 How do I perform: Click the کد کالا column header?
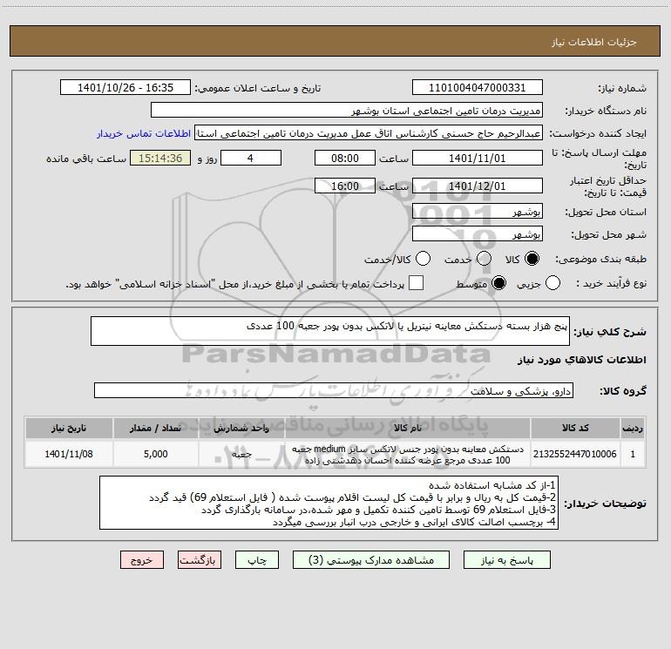[575, 428]
